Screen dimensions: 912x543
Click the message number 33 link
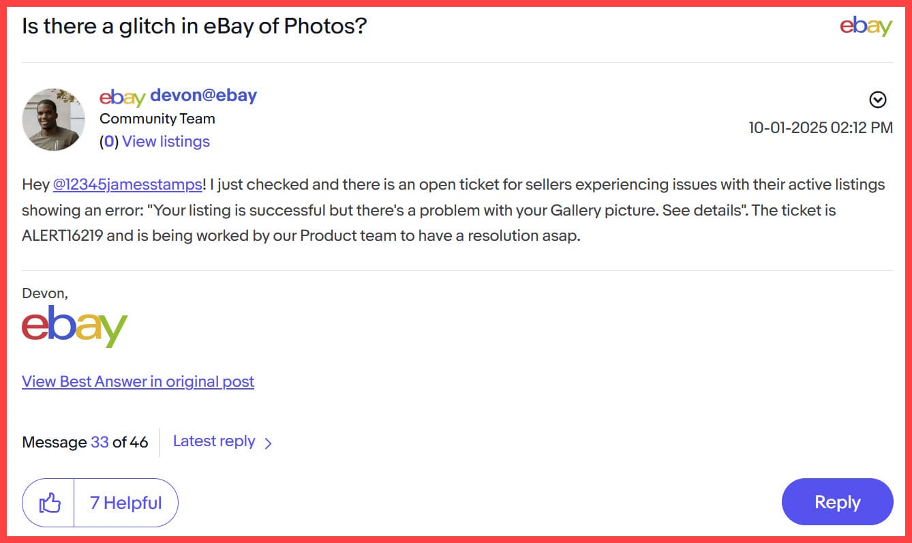pyautogui.click(x=100, y=442)
